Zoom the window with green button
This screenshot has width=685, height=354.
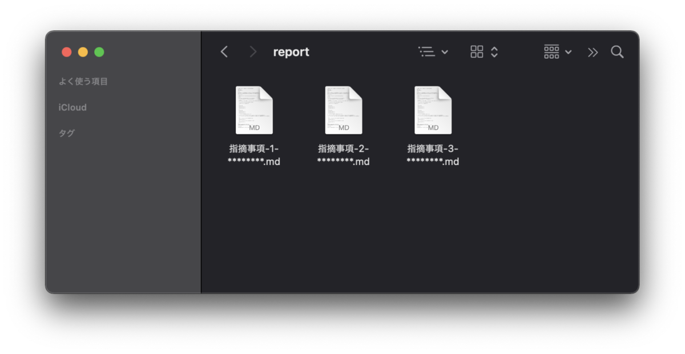coord(99,52)
